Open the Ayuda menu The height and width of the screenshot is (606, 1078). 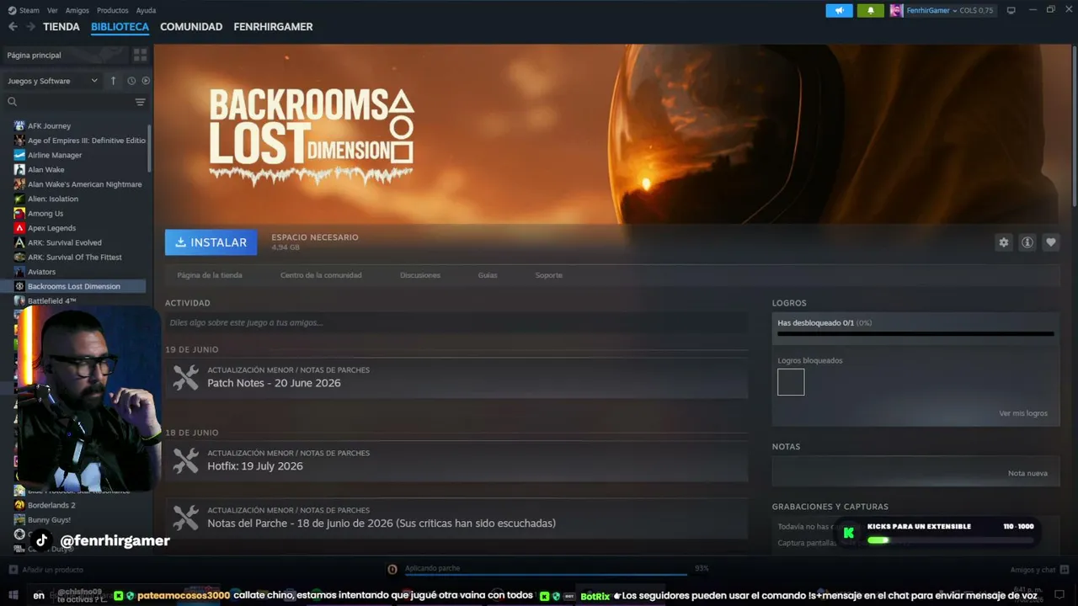(x=146, y=10)
